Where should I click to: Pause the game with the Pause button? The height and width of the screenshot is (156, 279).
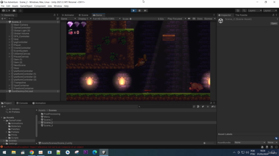tap(139, 10)
